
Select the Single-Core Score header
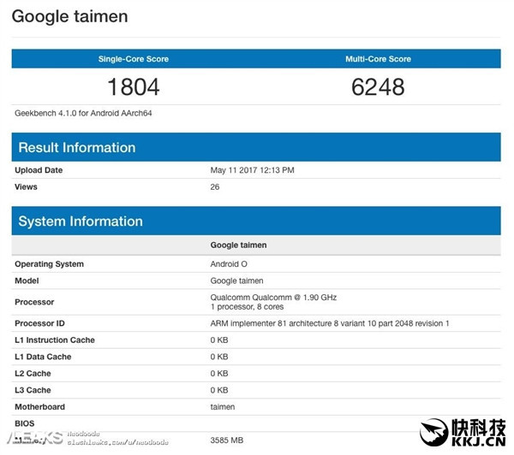click(x=134, y=59)
